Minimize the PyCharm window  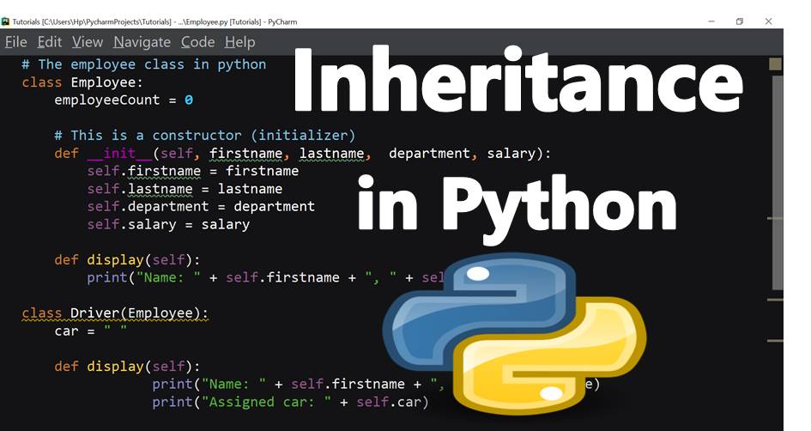711,21
